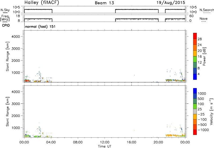Click the yellow 16-20 dB Power swatch

click(x=195, y=53)
